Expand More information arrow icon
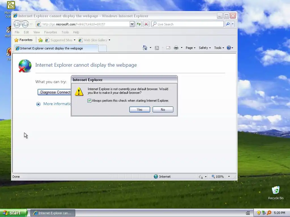 (38, 104)
